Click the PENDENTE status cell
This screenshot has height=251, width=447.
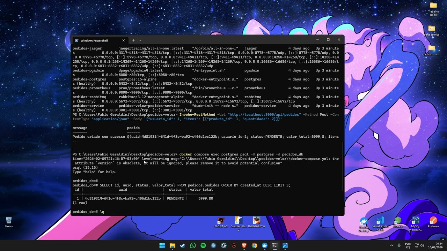point(175,198)
